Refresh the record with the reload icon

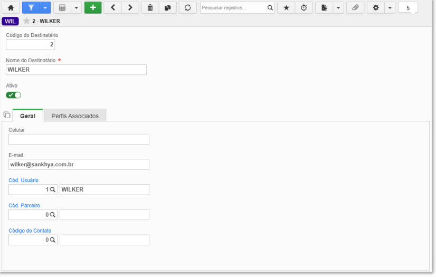[188, 8]
